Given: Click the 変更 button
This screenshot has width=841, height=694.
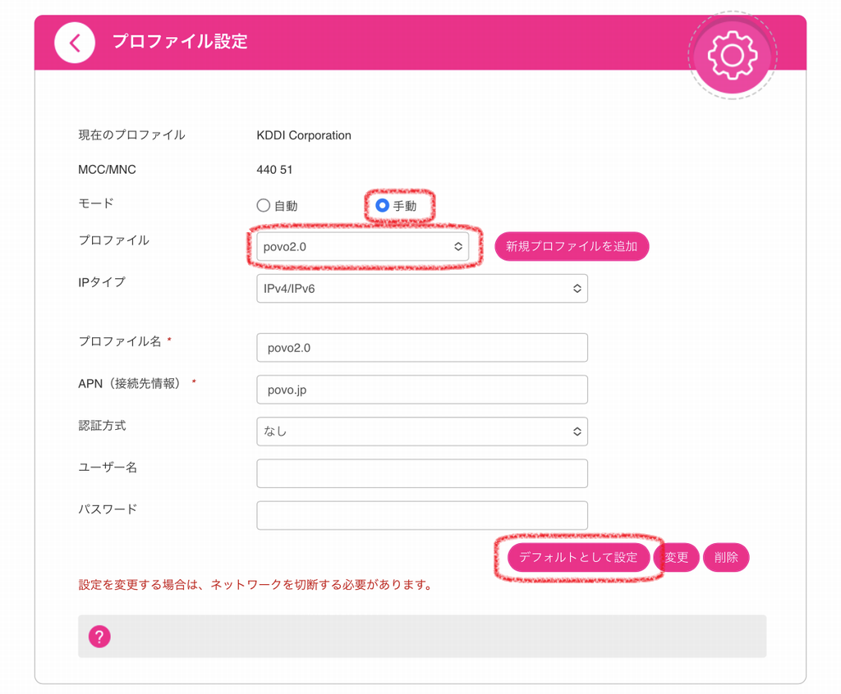Looking at the screenshot, I should click(x=677, y=558).
